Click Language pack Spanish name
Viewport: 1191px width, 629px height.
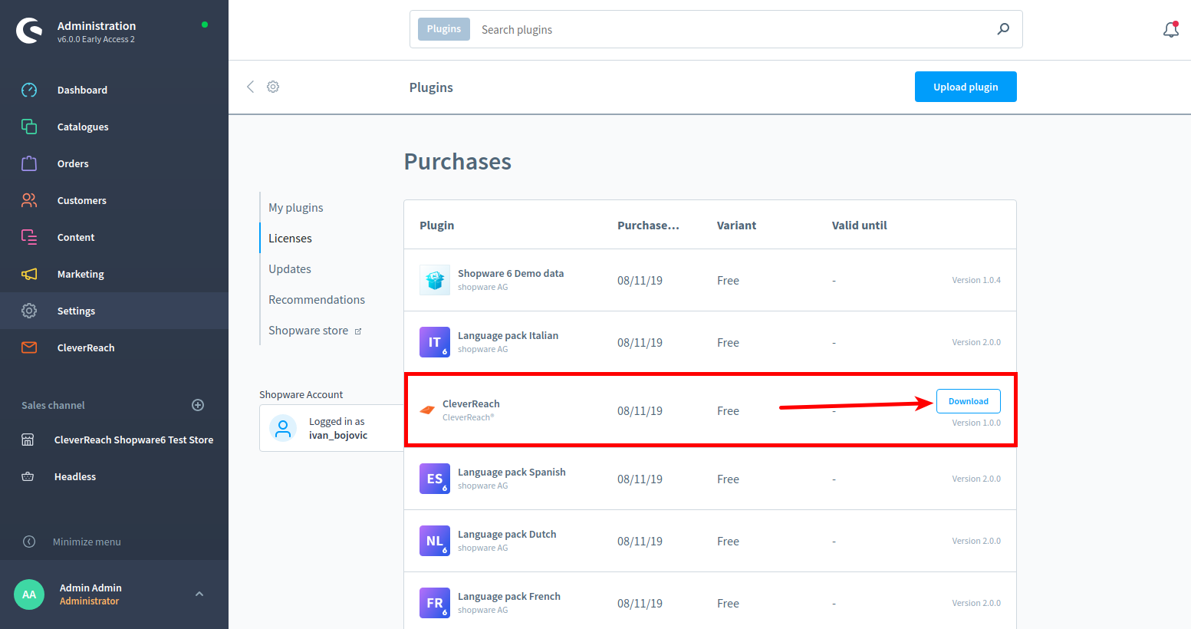pyautogui.click(x=512, y=472)
